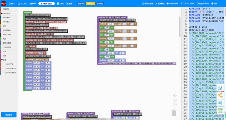Click code line 1 #include "asr.h"
Viewport: 226px width, 120px height.
click(200, 9)
